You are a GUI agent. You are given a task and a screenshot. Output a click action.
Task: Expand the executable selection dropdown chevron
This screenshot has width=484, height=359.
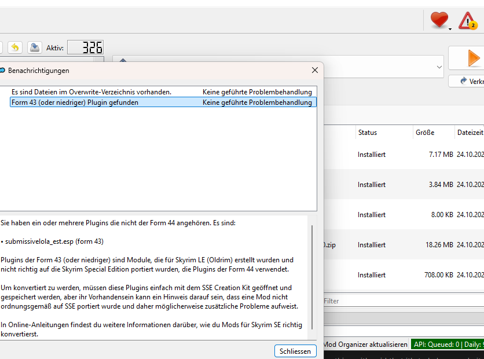pos(439,67)
